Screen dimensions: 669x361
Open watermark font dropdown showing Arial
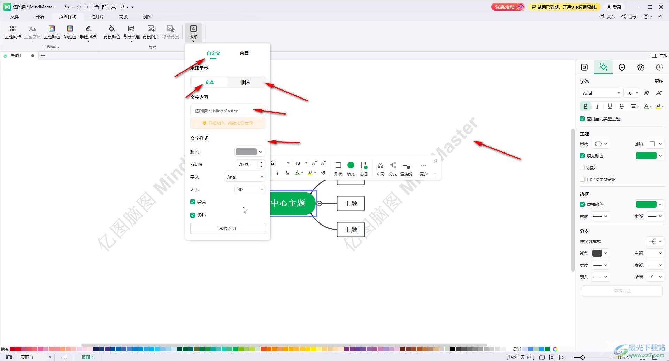[244, 177]
